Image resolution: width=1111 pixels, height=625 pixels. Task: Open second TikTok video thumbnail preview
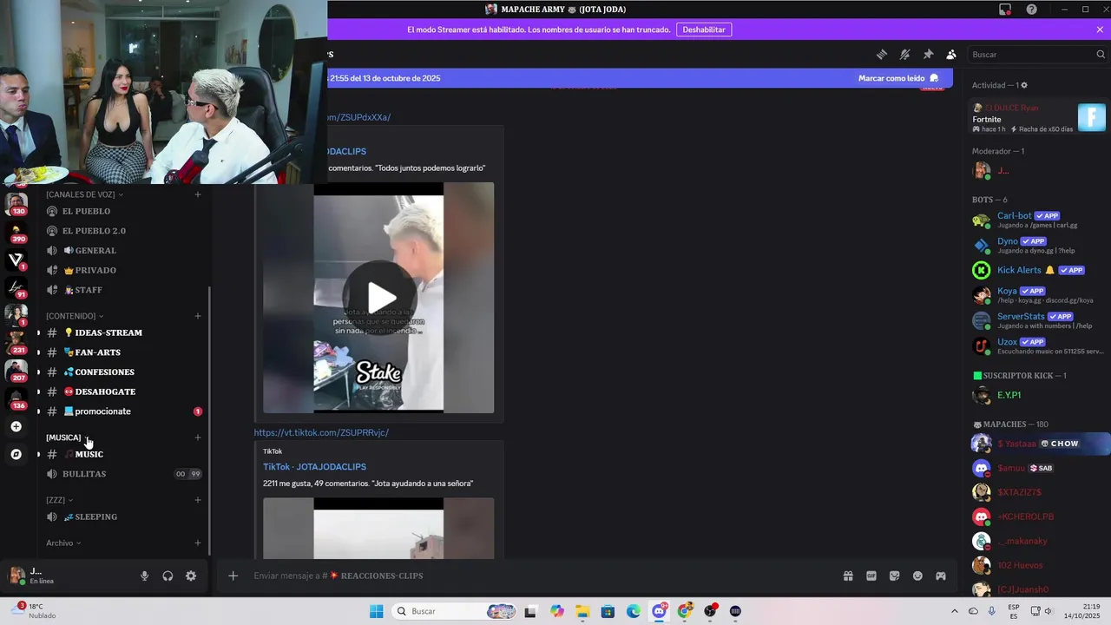pyautogui.click(x=378, y=528)
